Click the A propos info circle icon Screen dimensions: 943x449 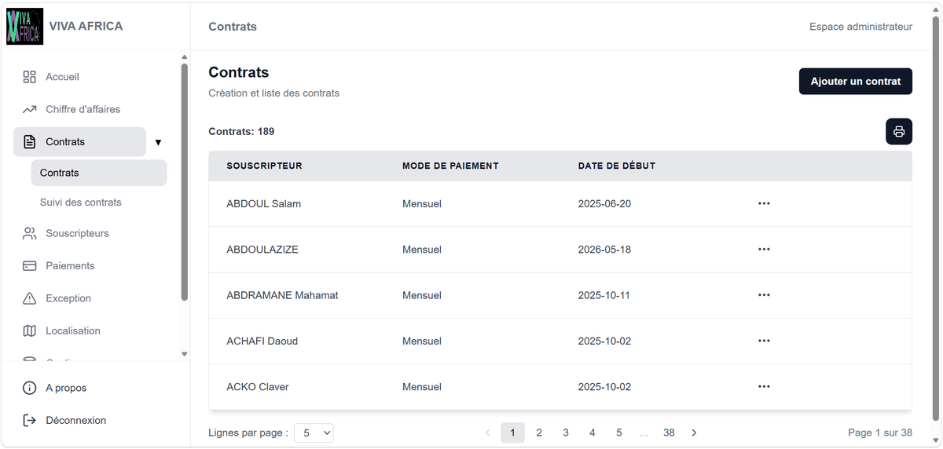point(30,388)
